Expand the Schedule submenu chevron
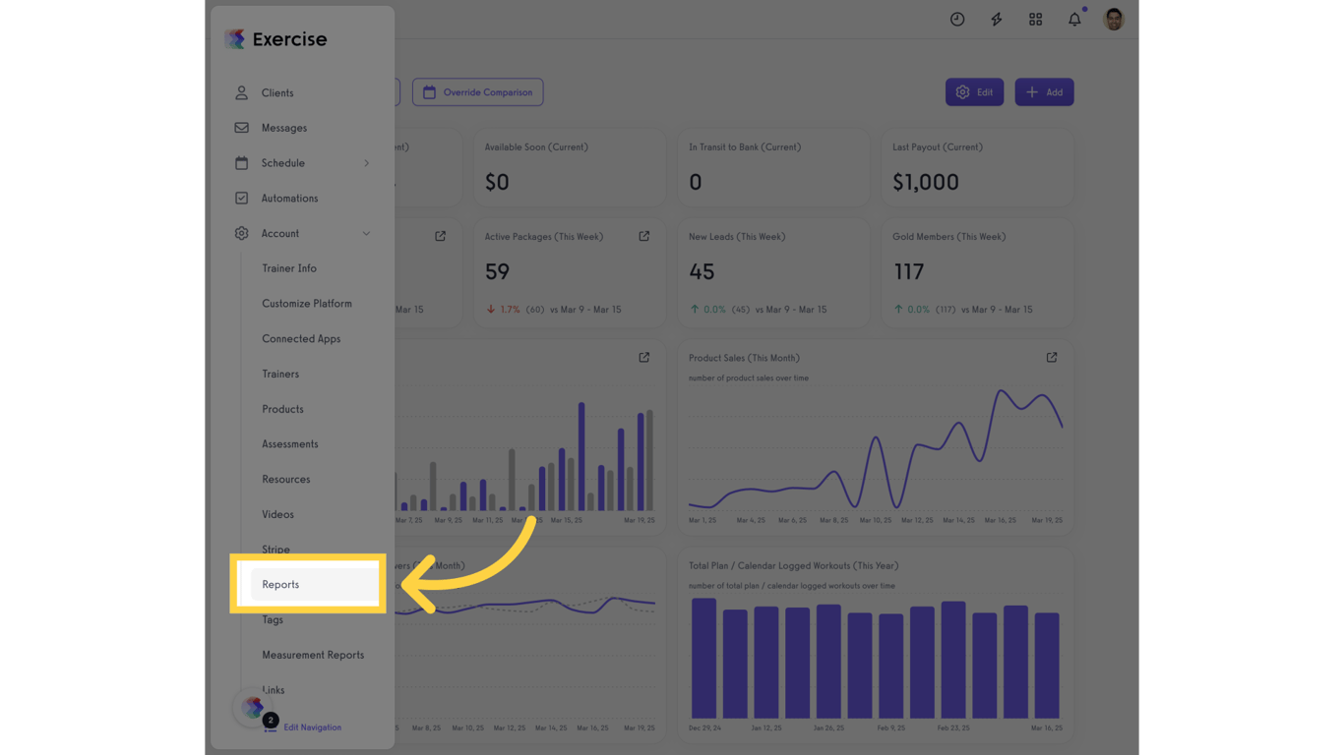Screen dimensions: 1344x755 coord(367,163)
